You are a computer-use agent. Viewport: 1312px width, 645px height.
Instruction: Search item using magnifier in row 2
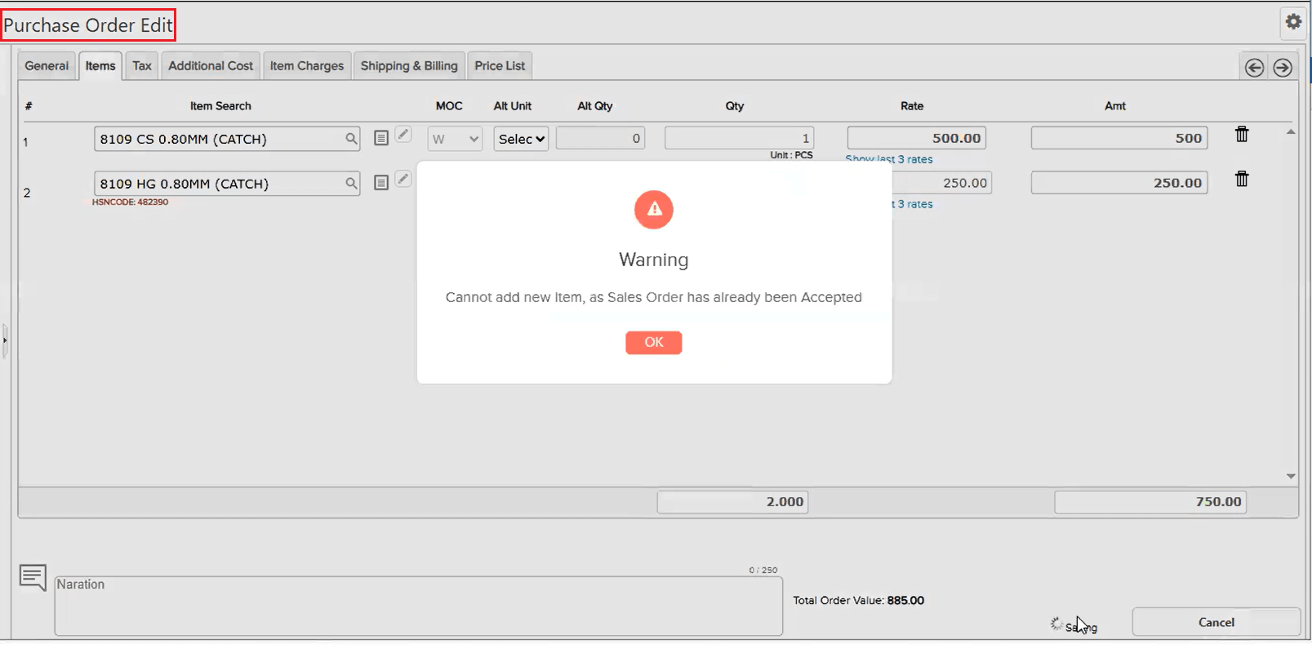click(351, 184)
